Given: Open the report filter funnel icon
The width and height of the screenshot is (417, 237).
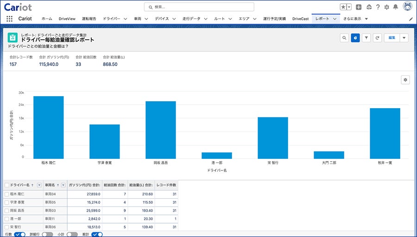Looking at the screenshot, I should coord(366,38).
